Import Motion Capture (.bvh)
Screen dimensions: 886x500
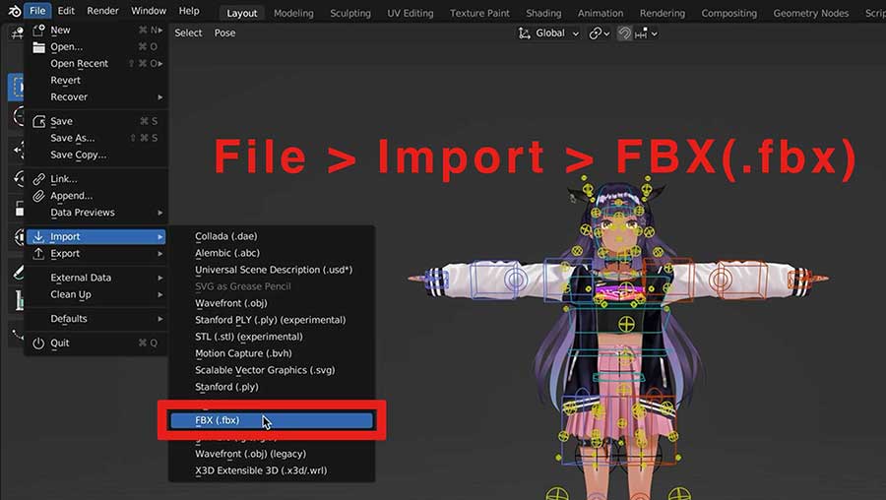272,353
